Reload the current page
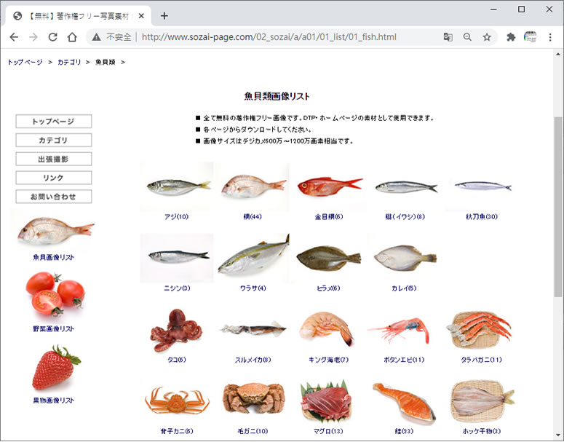564x442 pixels. 53,37
